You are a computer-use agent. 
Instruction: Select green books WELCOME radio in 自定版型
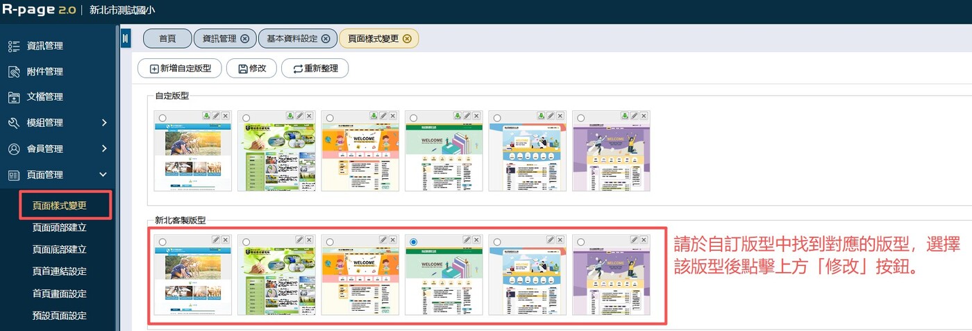[413, 118]
